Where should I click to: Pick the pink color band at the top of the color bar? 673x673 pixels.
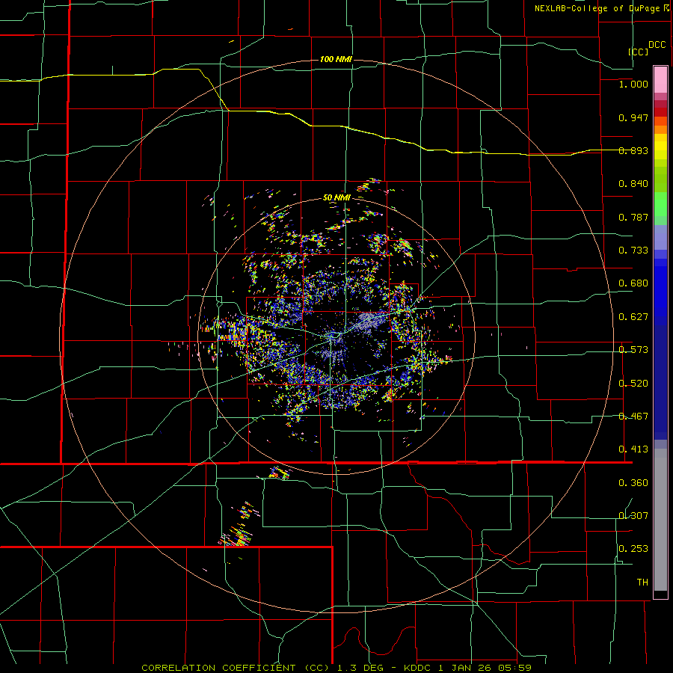[660, 80]
